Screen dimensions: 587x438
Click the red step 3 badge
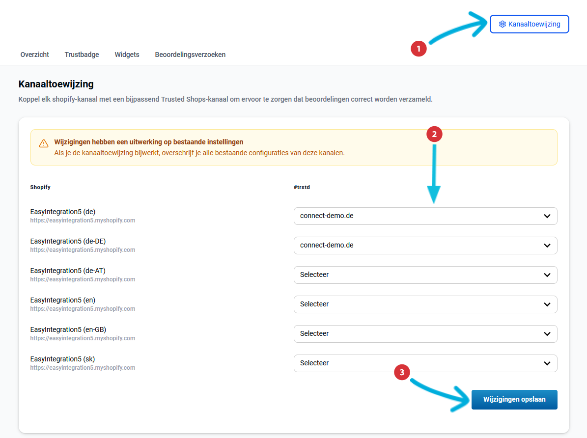402,373
